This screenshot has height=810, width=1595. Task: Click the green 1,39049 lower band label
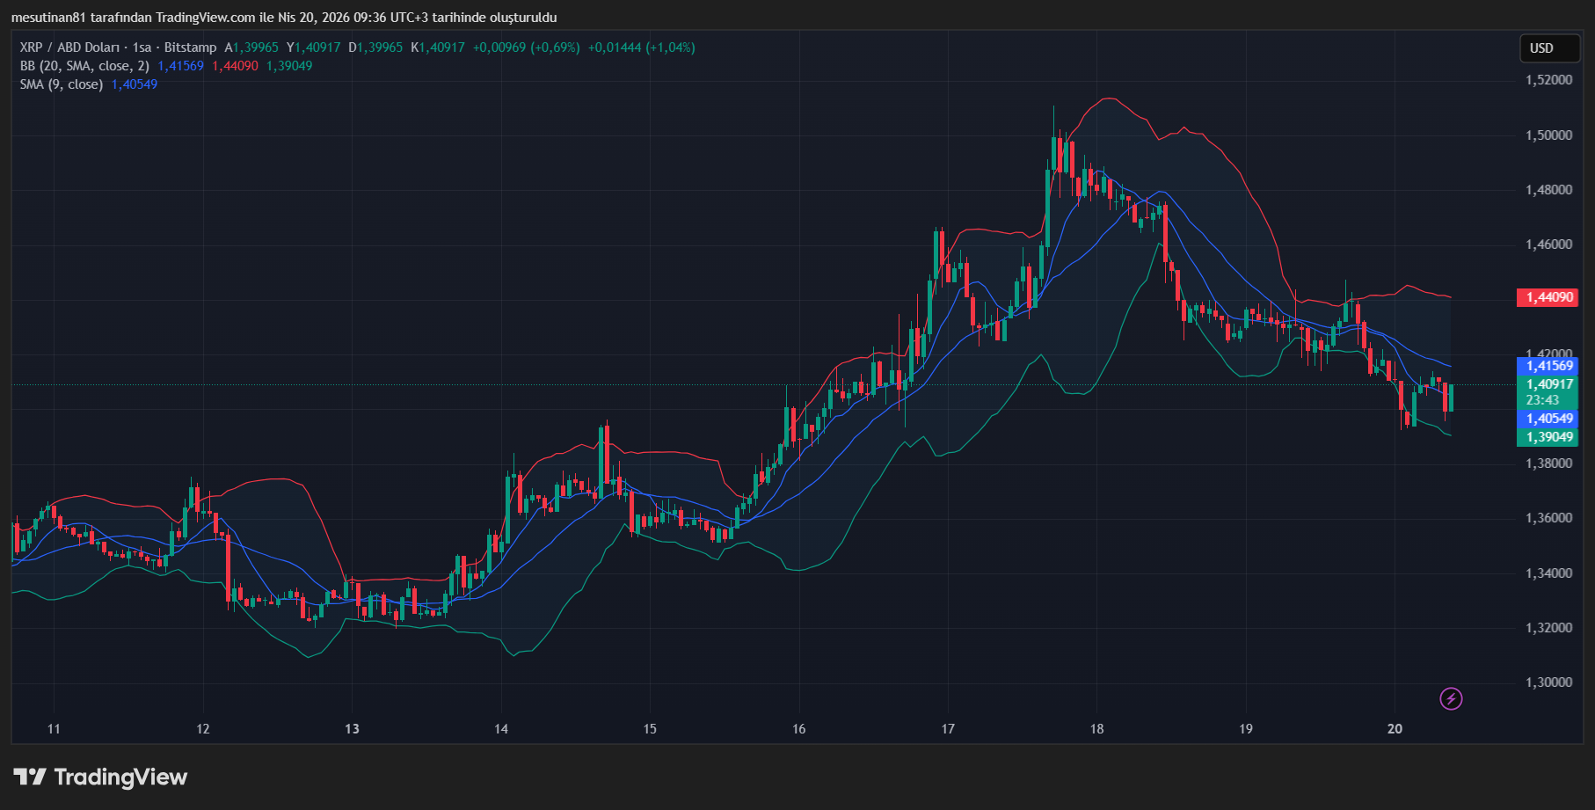click(1548, 437)
